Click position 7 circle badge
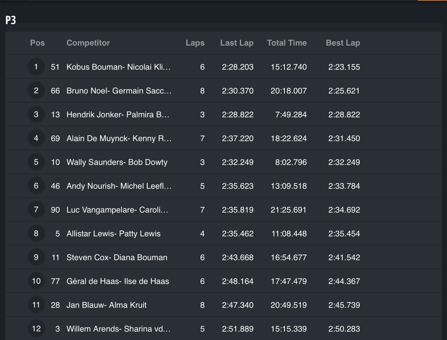The image size is (447, 340). (36, 210)
